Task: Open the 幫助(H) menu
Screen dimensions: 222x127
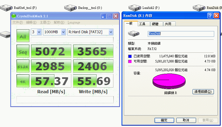Action: [59, 22]
